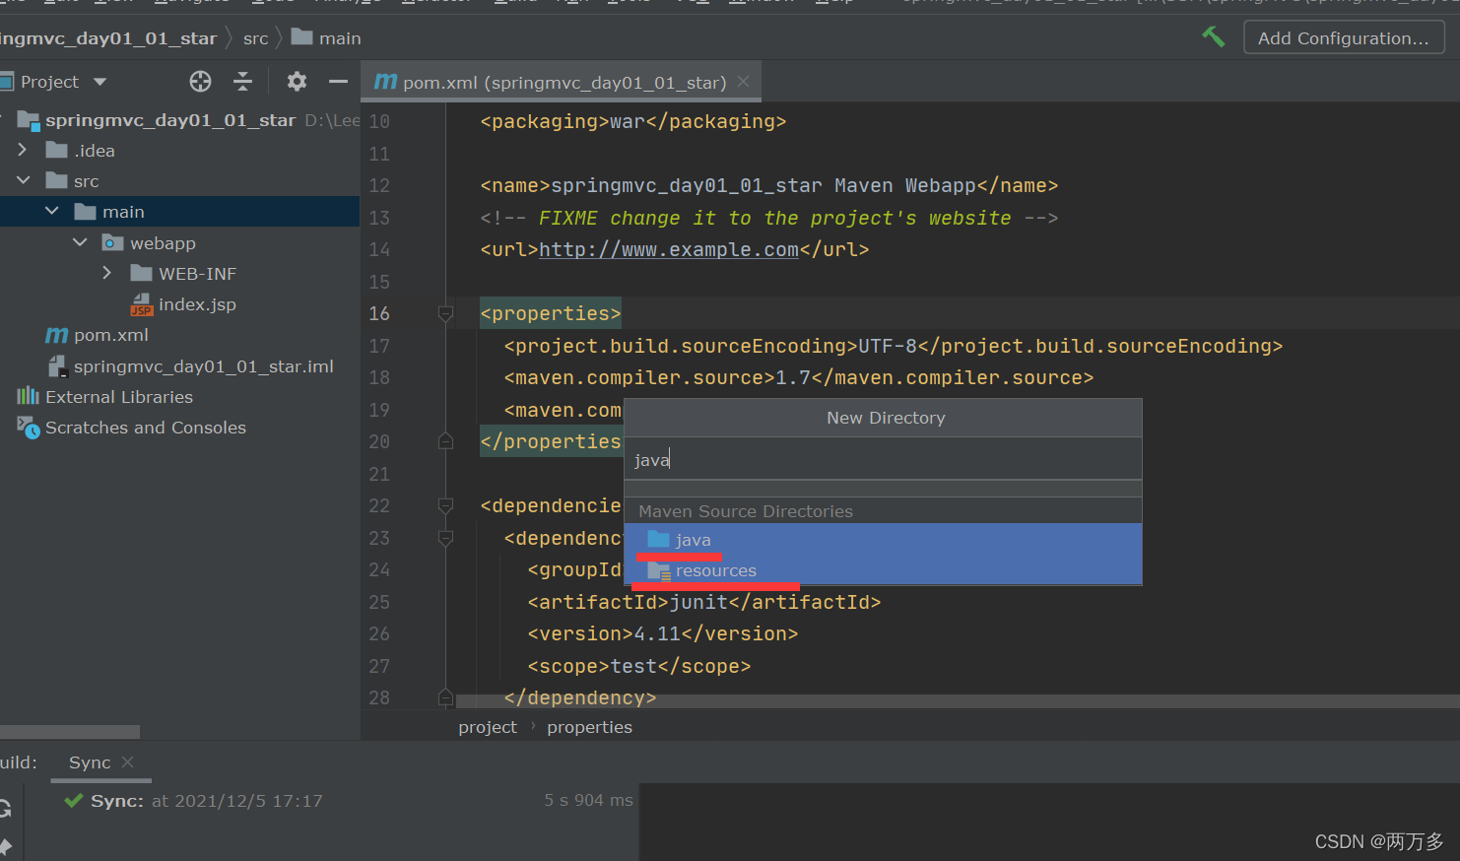
Task: Click the Scratches and Consoles icon
Action: (x=29, y=428)
